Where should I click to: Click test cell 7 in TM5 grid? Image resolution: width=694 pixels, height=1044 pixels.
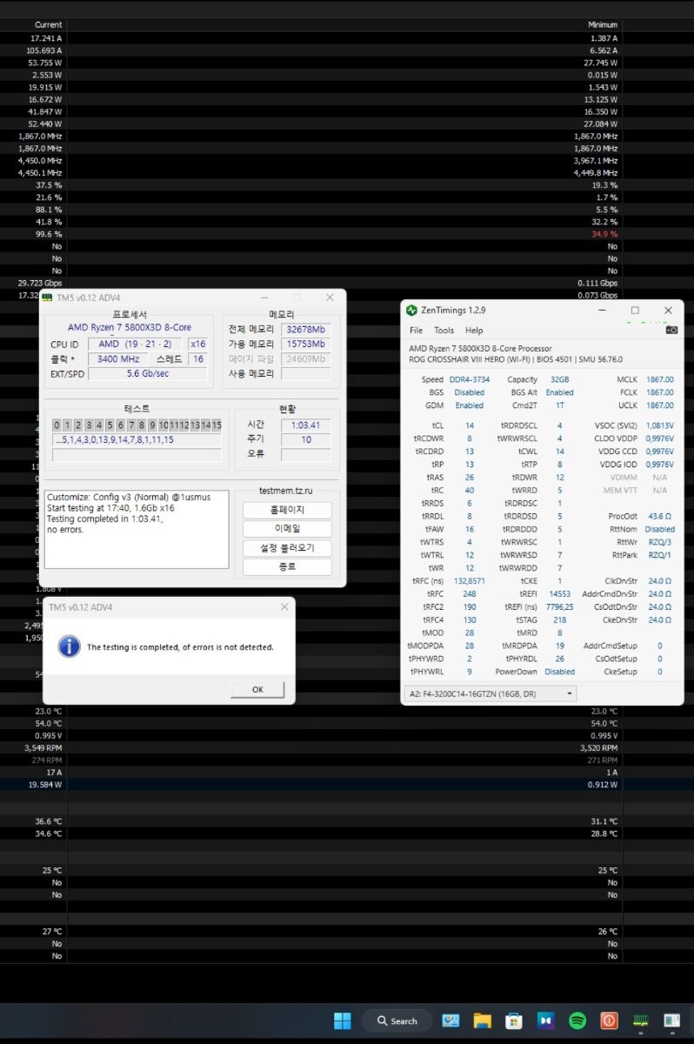tap(130, 425)
